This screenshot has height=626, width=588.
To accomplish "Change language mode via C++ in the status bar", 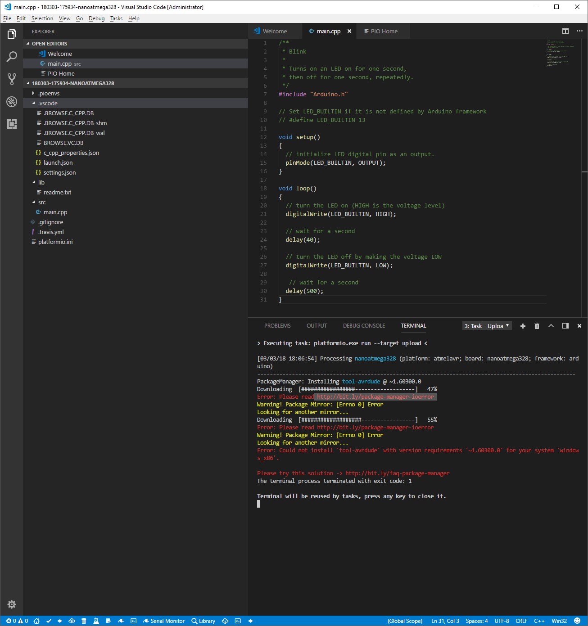I will (x=539, y=621).
